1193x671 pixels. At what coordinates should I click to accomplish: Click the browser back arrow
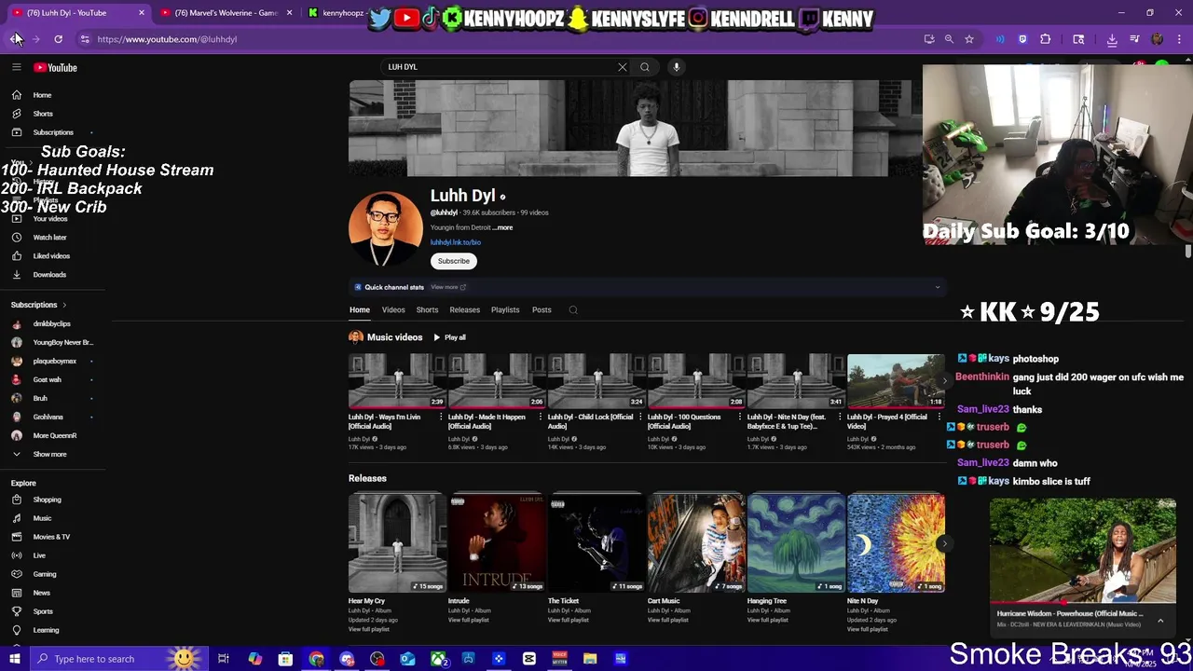15,39
